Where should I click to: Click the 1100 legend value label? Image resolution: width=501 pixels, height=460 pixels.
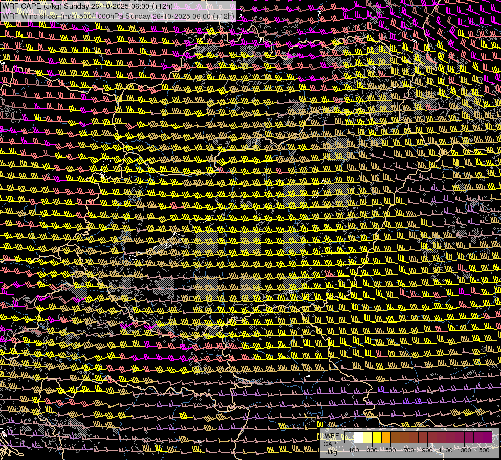coord(445,450)
